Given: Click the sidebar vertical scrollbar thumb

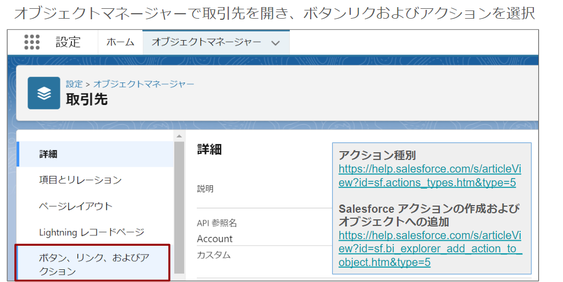Looking at the screenshot, I should coord(179,208).
